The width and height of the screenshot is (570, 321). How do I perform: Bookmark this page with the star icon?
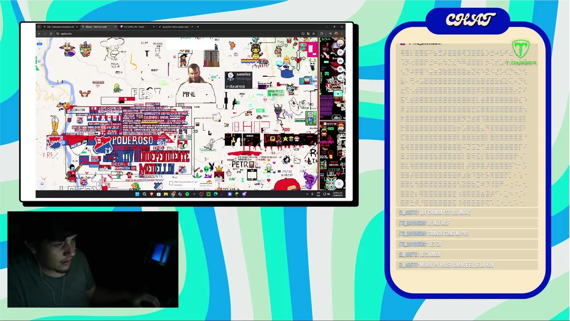point(313,33)
